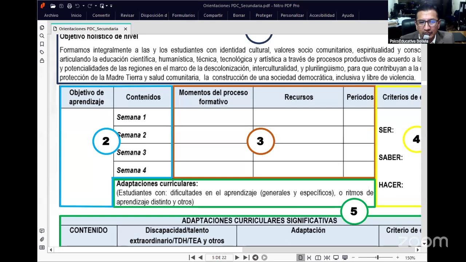Viewport: 466px width, 262px height.
Task: Go to the previous page
Action: (x=200, y=258)
